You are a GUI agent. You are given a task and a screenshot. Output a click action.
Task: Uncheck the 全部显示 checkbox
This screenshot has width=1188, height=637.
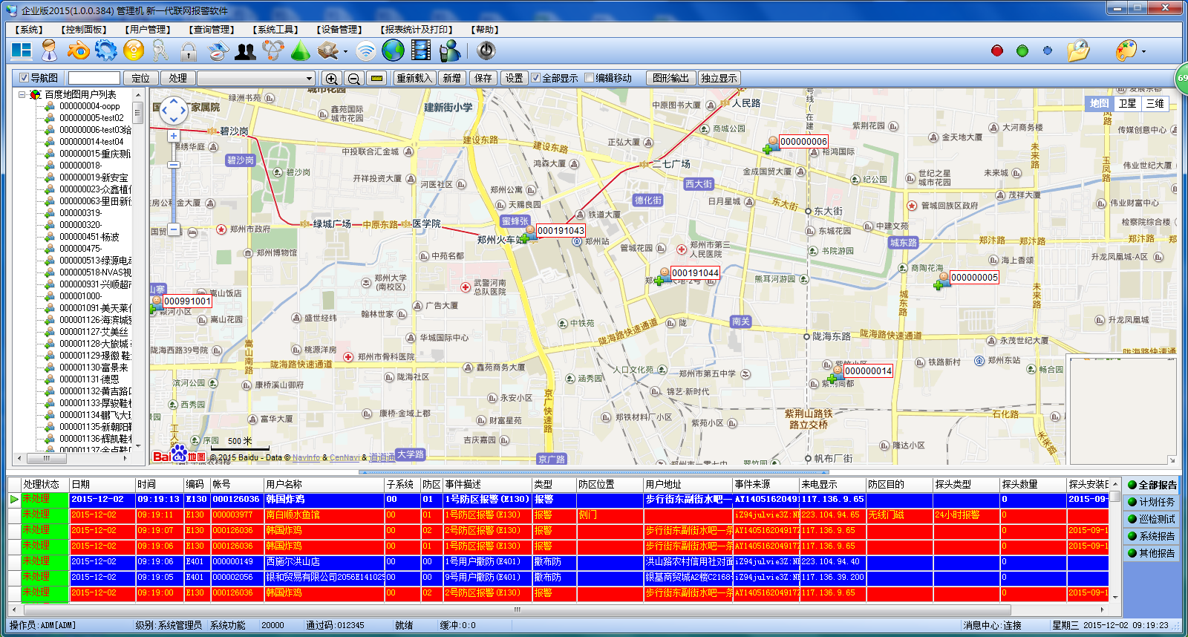point(535,78)
